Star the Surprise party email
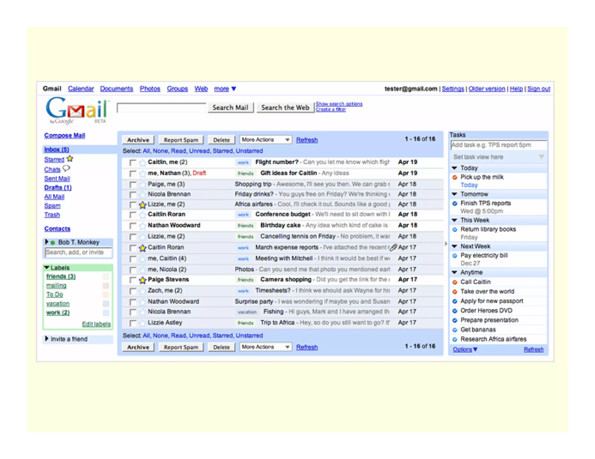This screenshot has height=459, width=595. coord(142,302)
